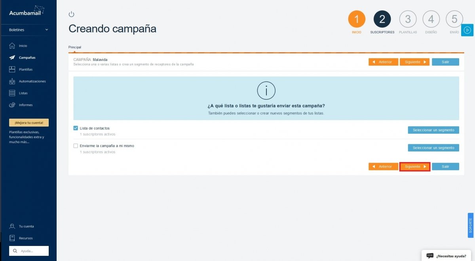Select a segment for Lista de contactos
475x261 pixels.
pyautogui.click(x=433, y=130)
